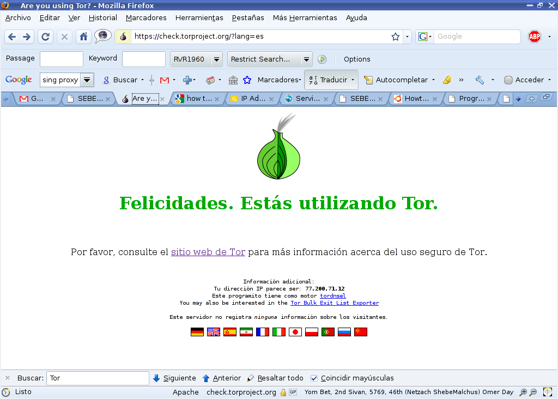
Task: Open Google toolbar wrench settings
Action: pos(480,80)
